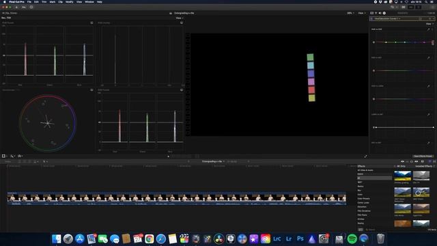
Task: Open the video inspector tab icon
Action: 371,13
